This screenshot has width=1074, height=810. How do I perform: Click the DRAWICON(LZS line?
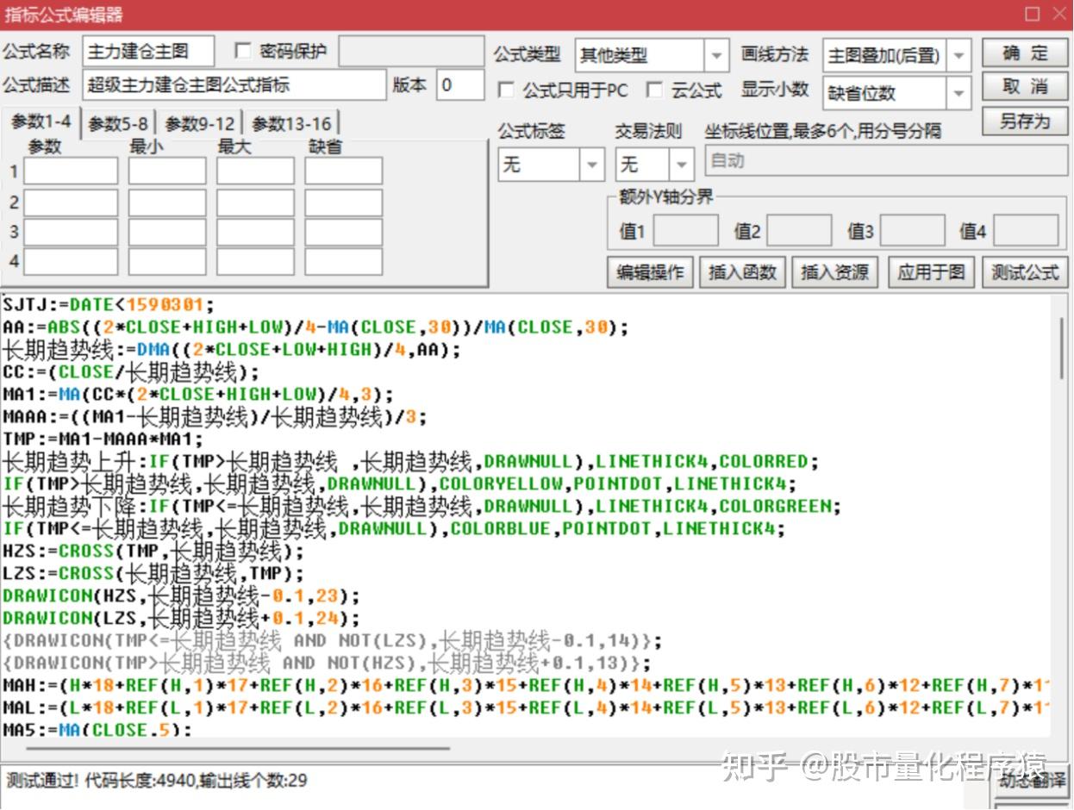(181, 618)
